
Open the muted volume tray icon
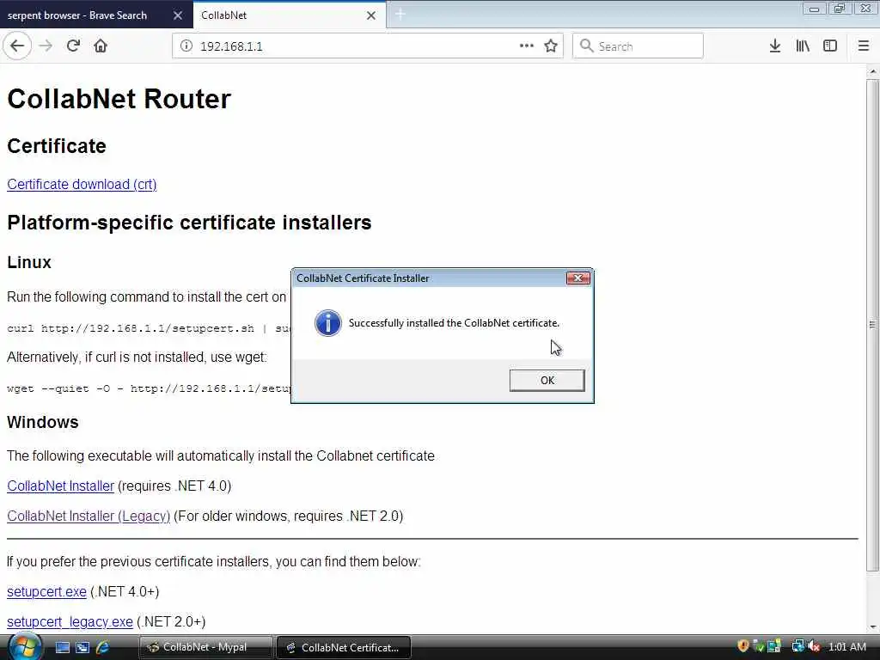point(815,646)
